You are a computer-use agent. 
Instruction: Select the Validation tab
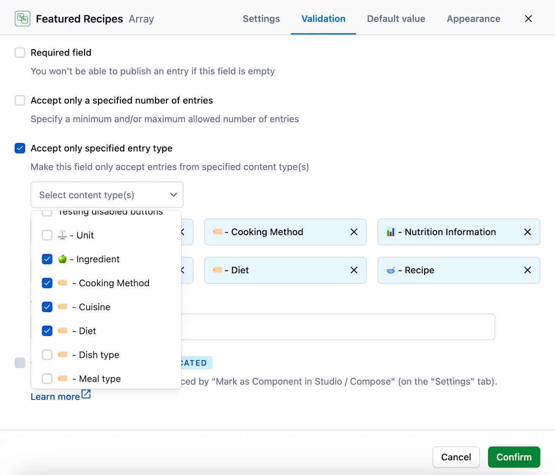pyautogui.click(x=323, y=19)
